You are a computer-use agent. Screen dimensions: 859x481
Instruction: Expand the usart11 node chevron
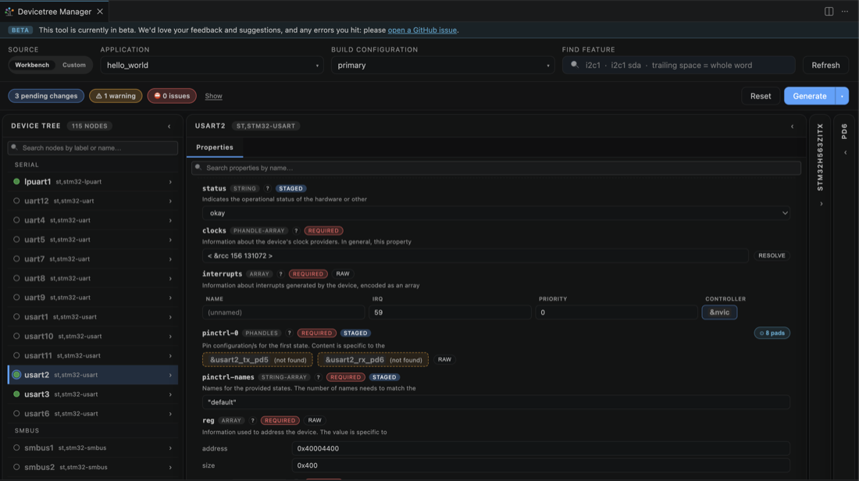[x=170, y=355]
